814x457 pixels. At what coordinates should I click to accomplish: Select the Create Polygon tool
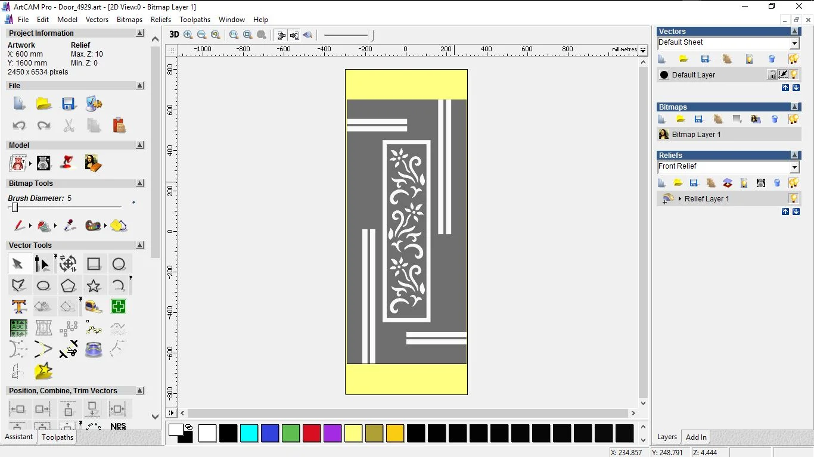69,286
